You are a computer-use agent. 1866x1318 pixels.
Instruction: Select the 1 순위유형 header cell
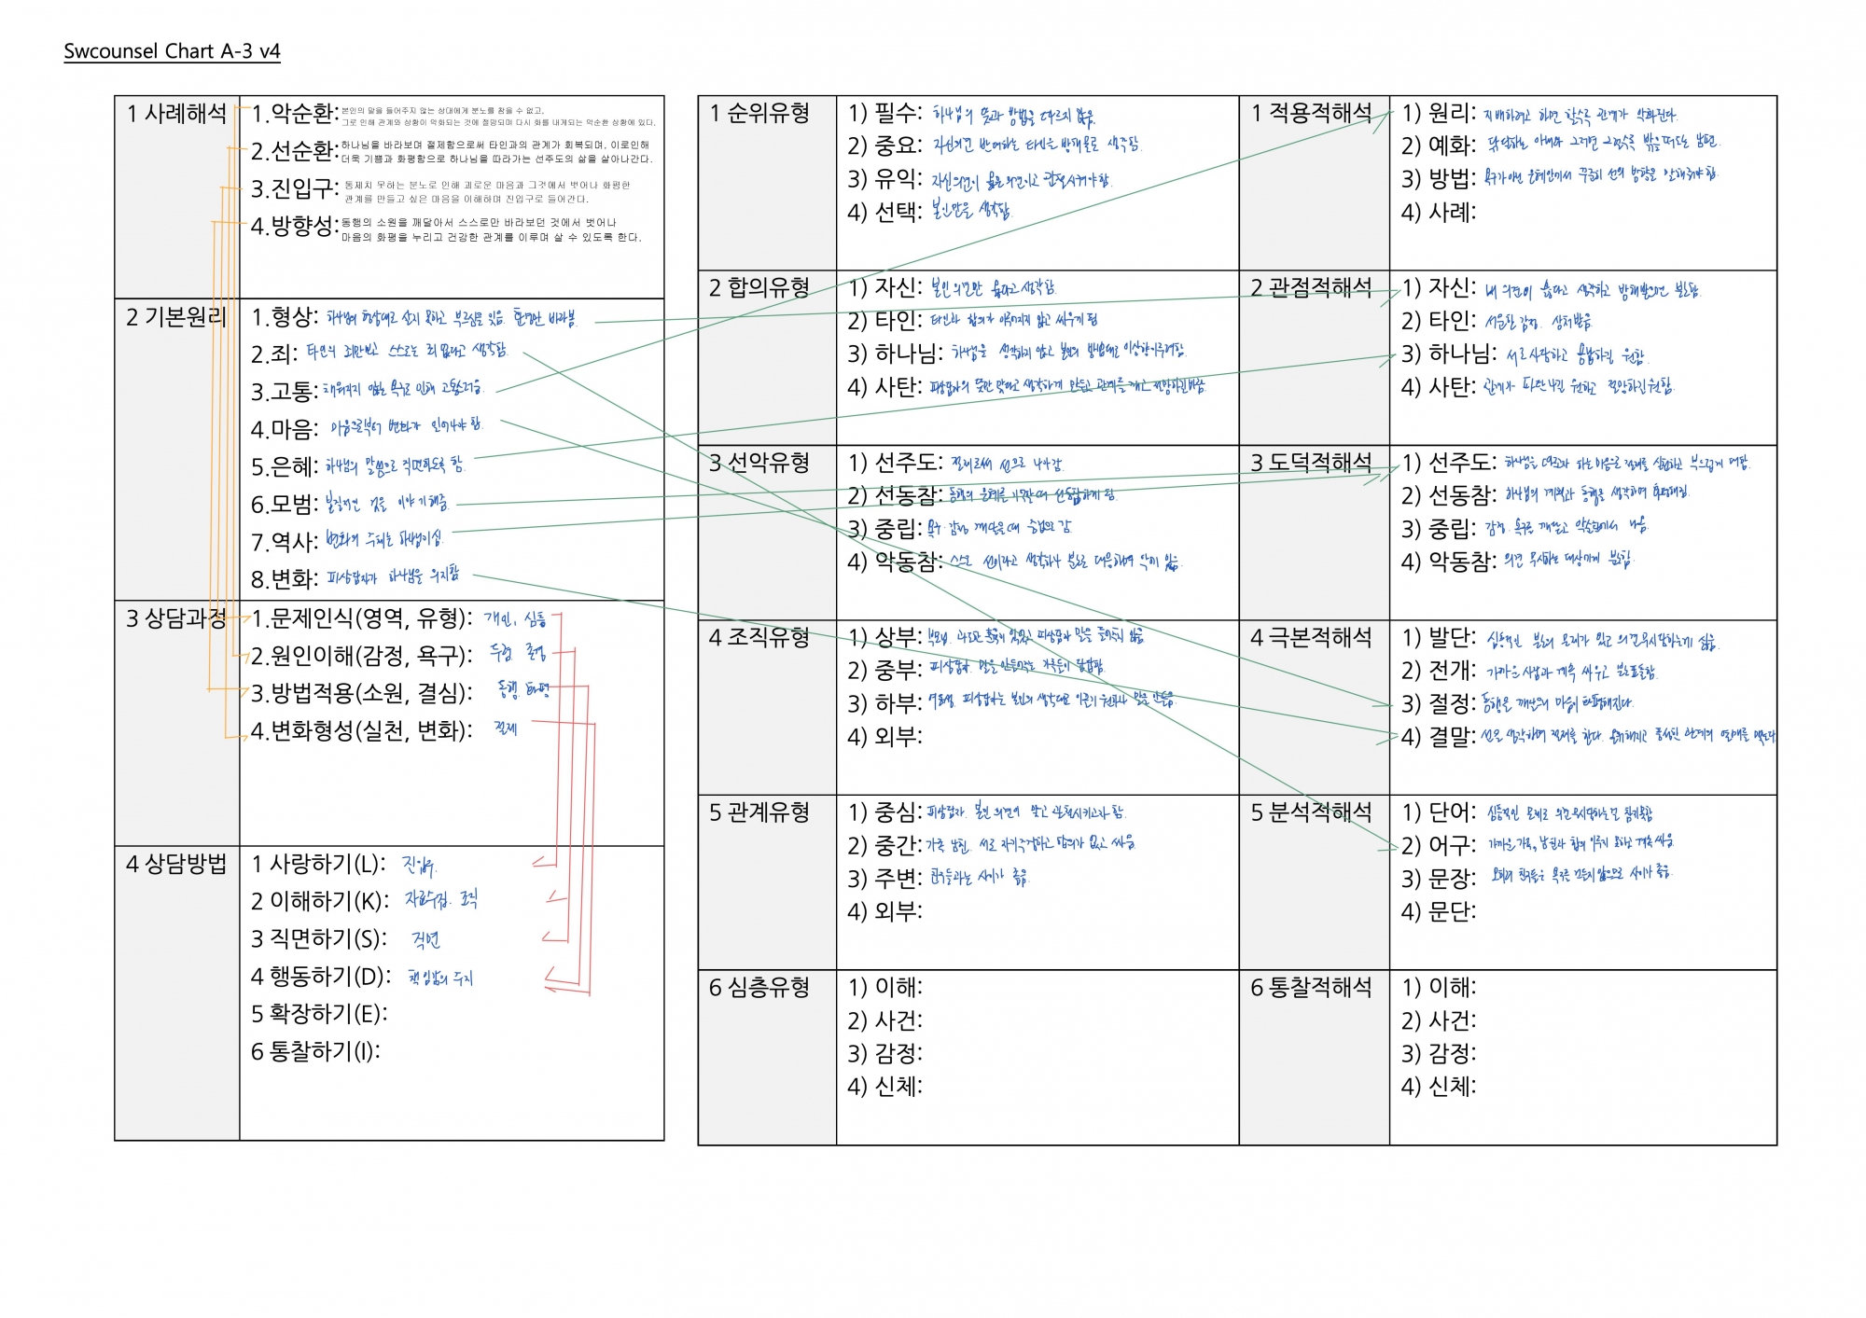click(x=759, y=114)
